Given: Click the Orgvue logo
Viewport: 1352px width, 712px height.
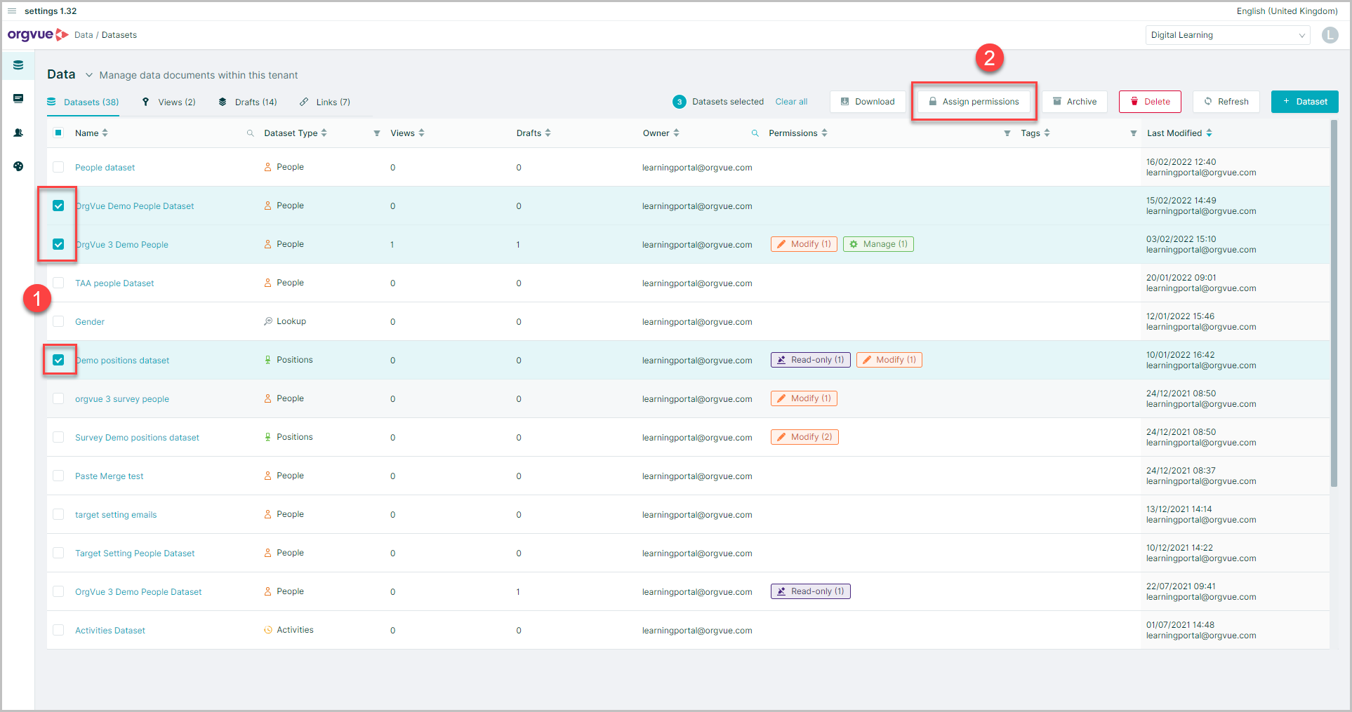Looking at the screenshot, I should 38,35.
